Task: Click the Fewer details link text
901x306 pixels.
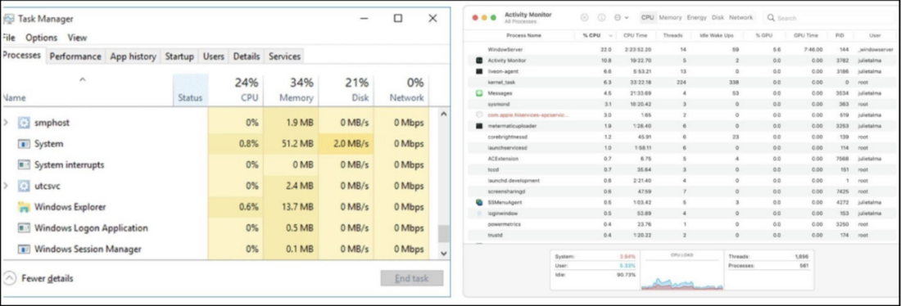Action: pos(48,278)
